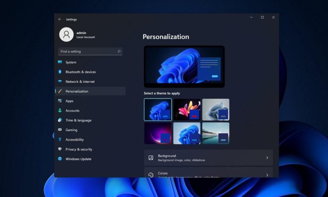This screenshot has width=328, height=197.
Task: Click the Network & internet wifi icon
Action: tap(60, 82)
